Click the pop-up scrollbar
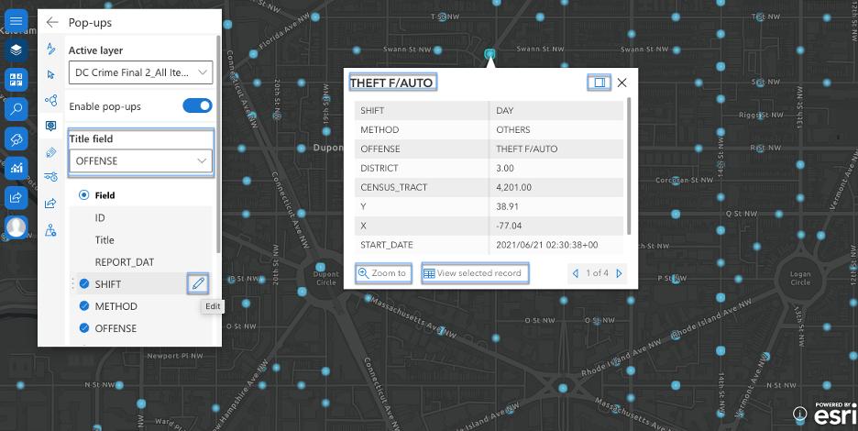 tap(628, 167)
